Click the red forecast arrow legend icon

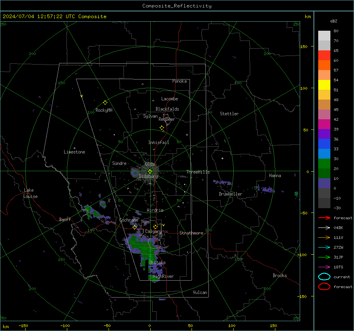pyautogui.click(x=324, y=218)
